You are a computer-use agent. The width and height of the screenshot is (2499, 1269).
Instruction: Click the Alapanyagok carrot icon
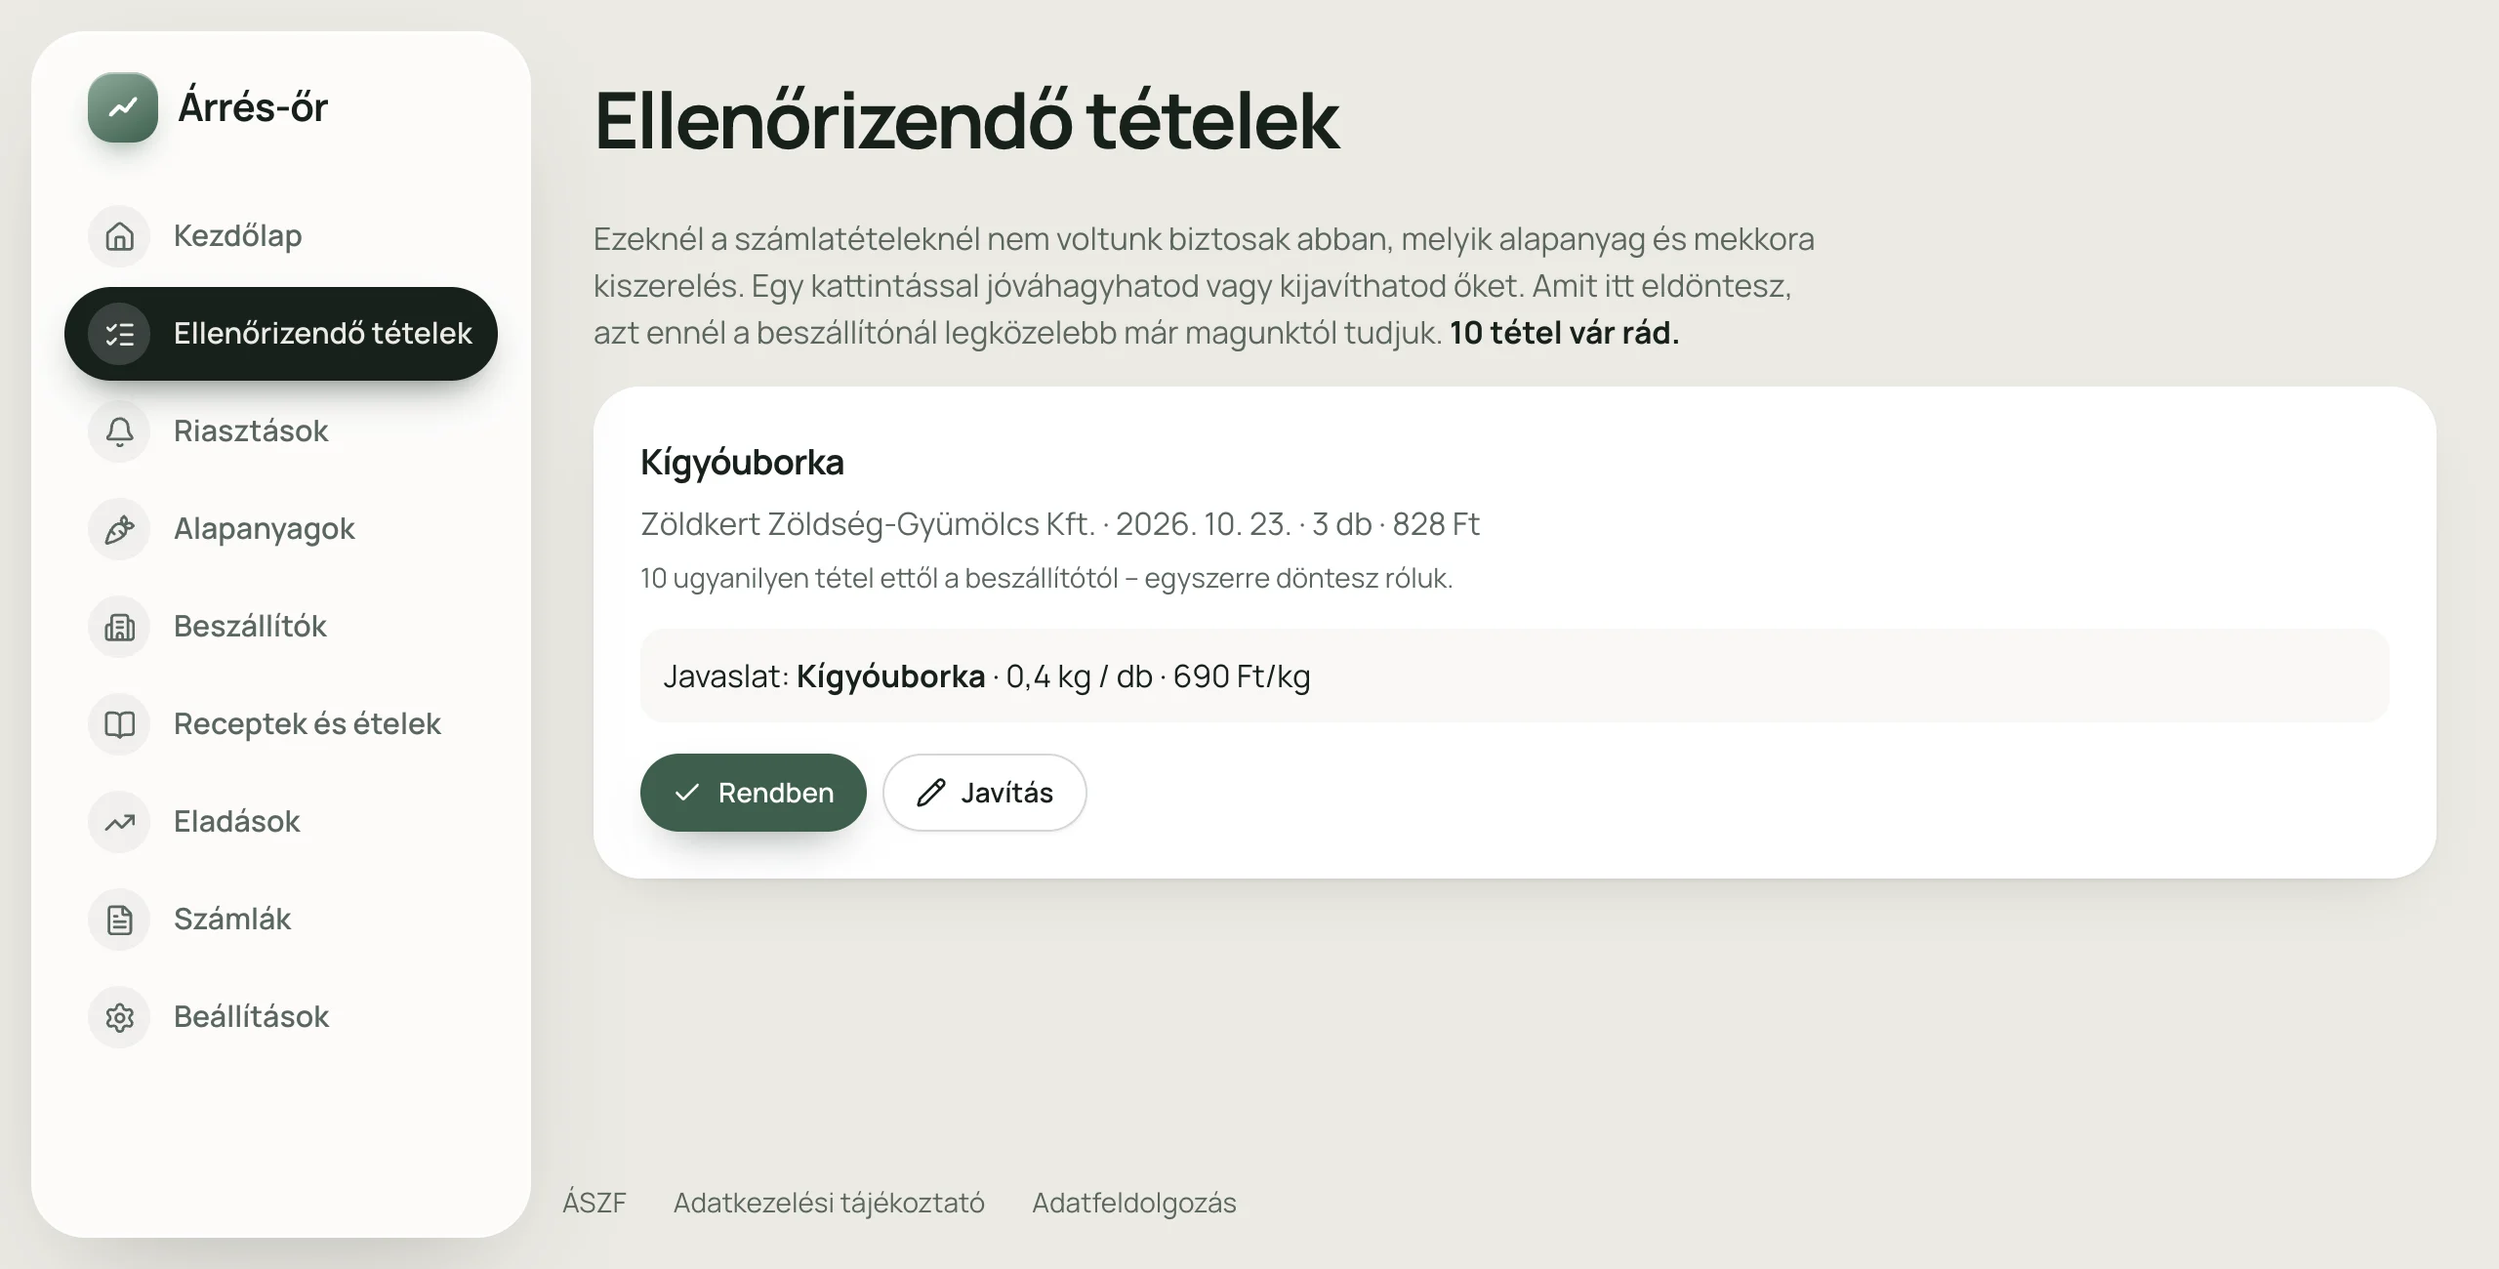119,529
